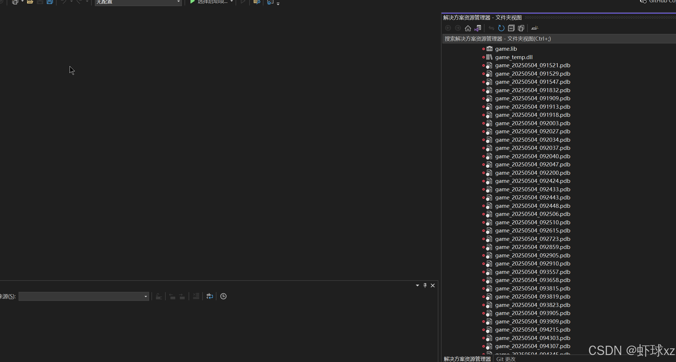676x362 pixels.
Task: Click Show All Files icon
Action: pyautogui.click(x=521, y=28)
